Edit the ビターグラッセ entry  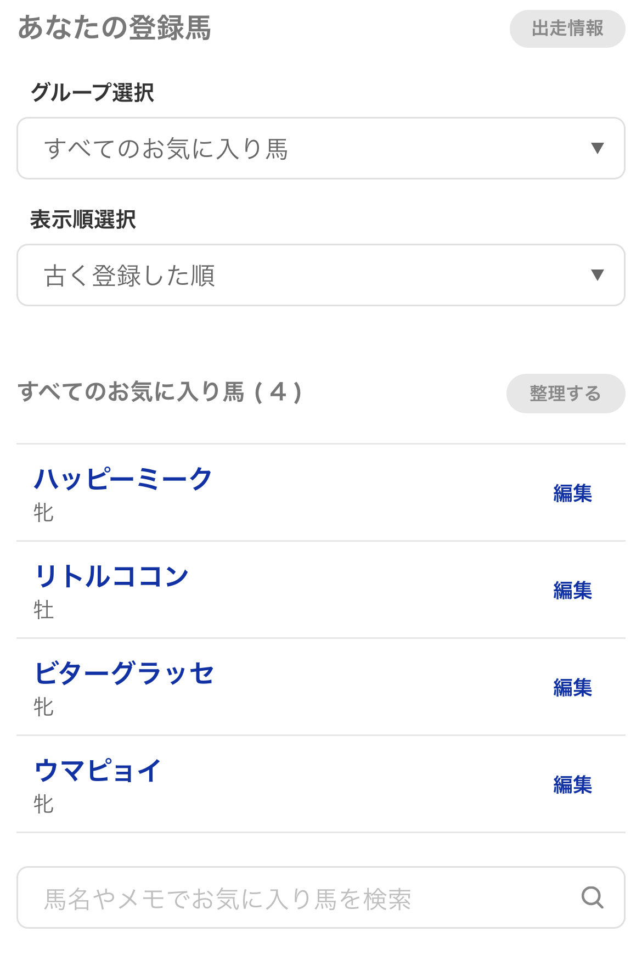572,688
